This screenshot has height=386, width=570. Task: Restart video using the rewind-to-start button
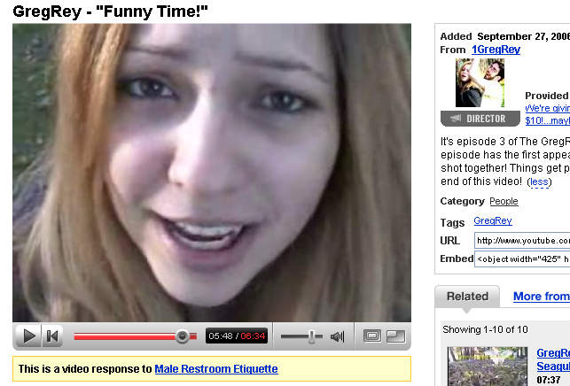click(52, 336)
